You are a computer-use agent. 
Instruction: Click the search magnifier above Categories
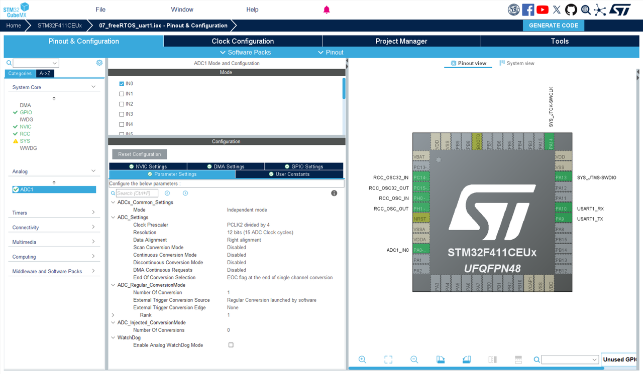(x=9, y=63)
